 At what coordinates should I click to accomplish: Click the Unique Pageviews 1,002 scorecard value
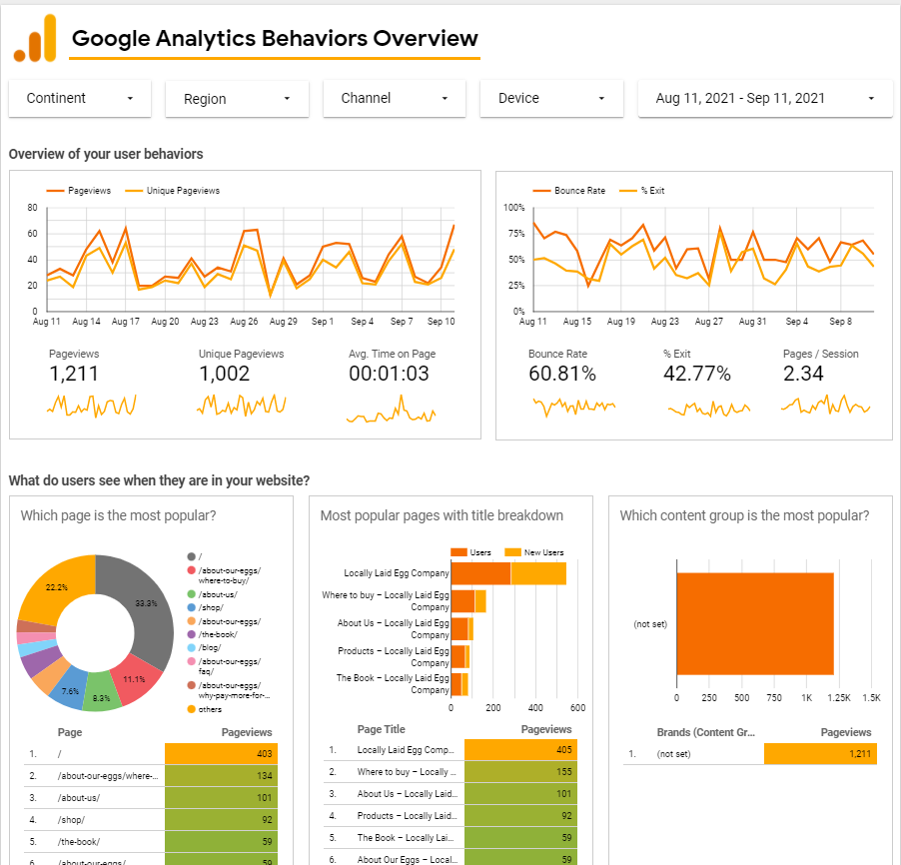[x=224, y=374]
